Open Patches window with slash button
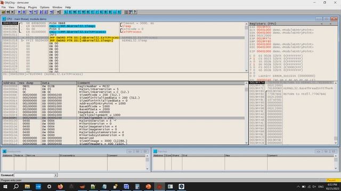Image resolution: width=341 pixels, height=191 pixels. pyautogui.click(x=97, y=12)
